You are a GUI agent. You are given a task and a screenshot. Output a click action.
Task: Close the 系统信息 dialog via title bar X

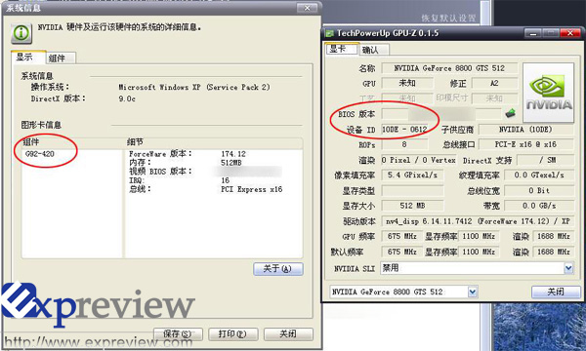(308, 8)
